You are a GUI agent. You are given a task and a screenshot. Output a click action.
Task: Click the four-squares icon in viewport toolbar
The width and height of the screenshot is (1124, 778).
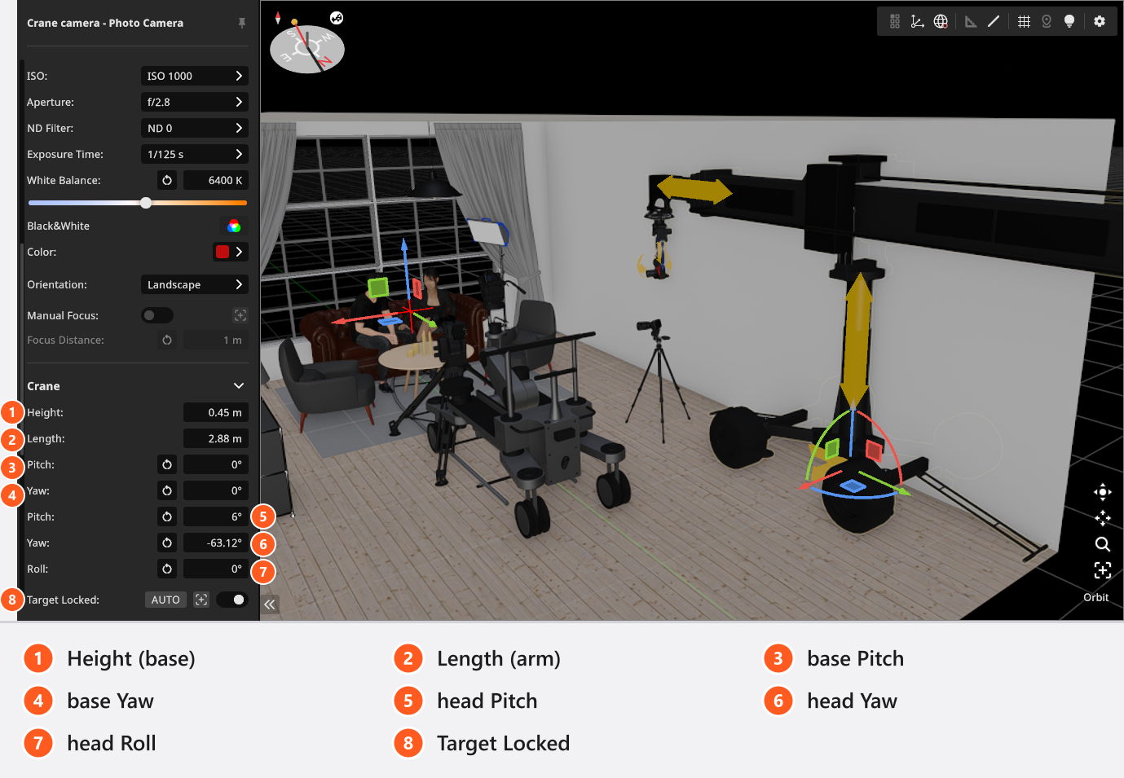click(895, 21)
